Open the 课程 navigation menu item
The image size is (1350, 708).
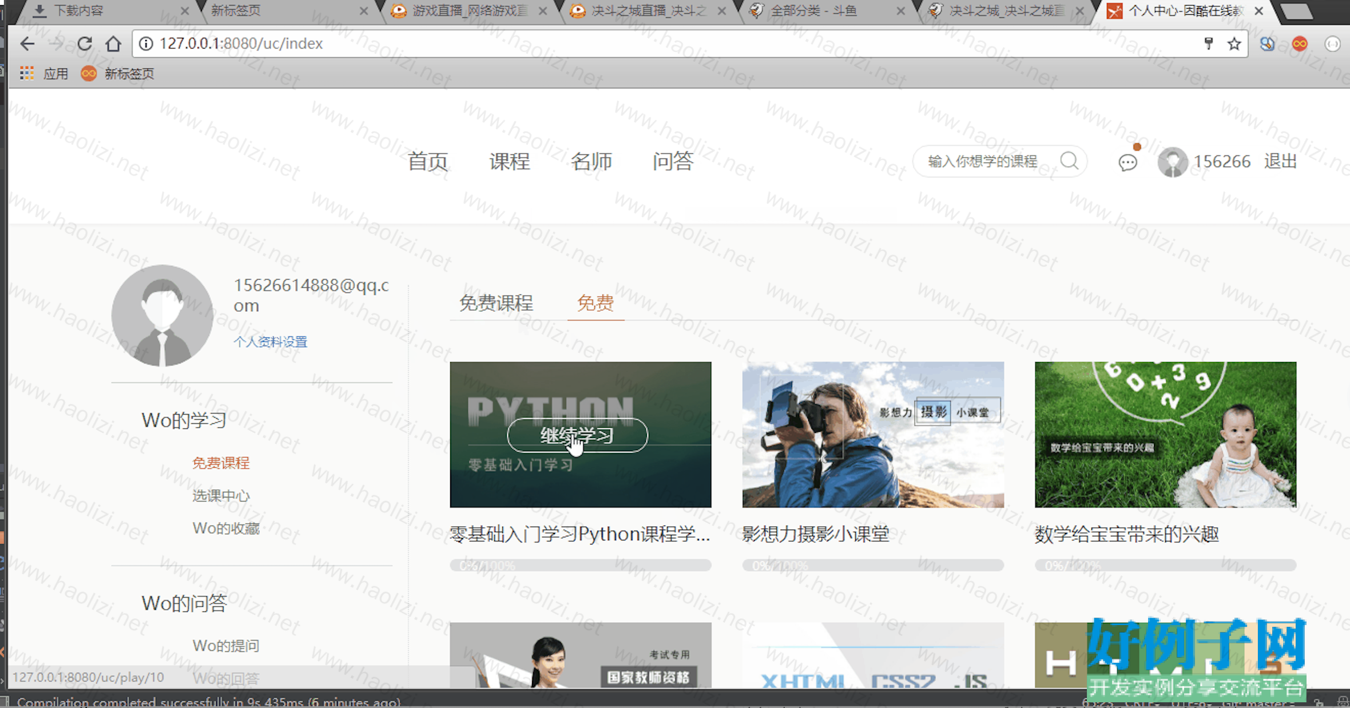[x=509, y=161]
